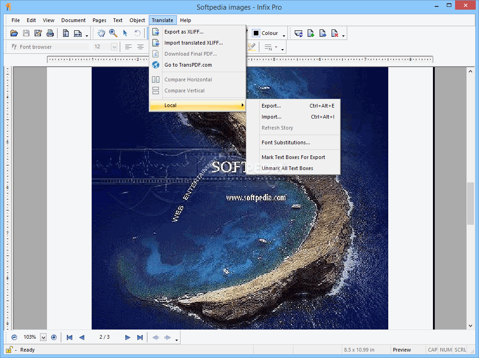Click the highlighter pen icon

[251, 47]
